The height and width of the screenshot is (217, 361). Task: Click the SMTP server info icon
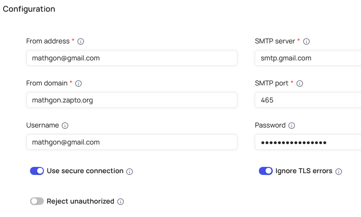point(306,41)
